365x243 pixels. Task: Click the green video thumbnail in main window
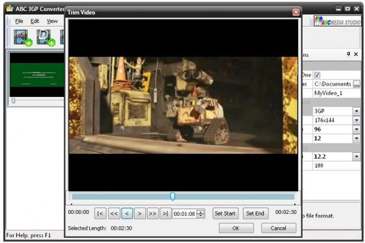37,75
